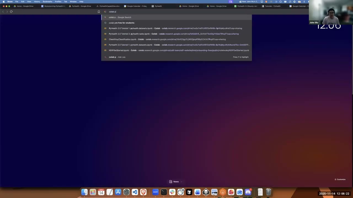Viewport: 353px width, 198px height.
Task: Launch TextEdit from the dock
Action: coord(109,192)
